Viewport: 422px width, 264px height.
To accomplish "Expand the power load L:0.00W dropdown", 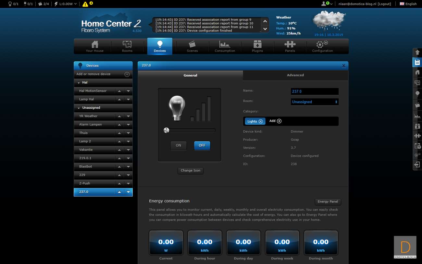I will (66, 4).
